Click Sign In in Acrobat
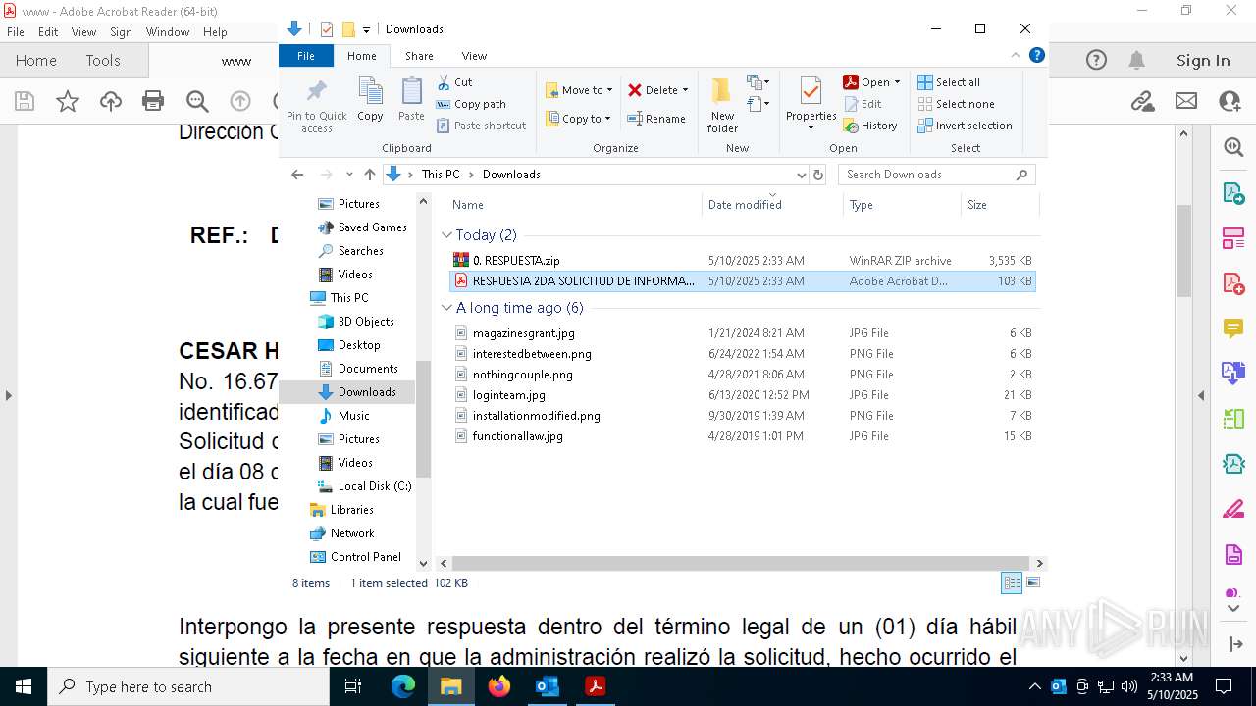 (x=1203, y=61)
